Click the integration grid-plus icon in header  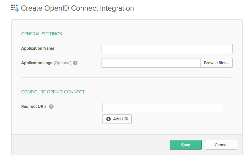click(x=15, y=8)
